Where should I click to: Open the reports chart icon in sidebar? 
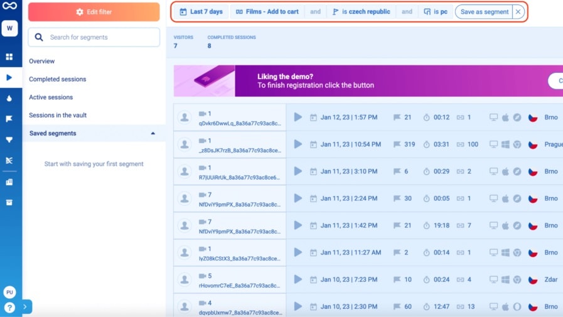pos(9,182)
